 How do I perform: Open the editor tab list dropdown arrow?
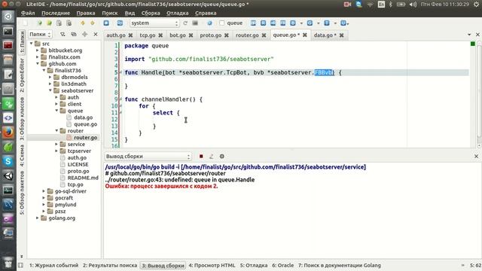[x=469, y=35]
